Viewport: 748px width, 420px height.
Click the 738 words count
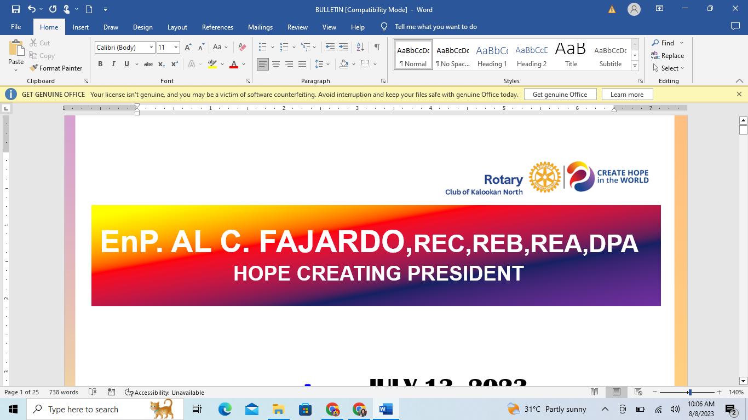coord(64,392)
